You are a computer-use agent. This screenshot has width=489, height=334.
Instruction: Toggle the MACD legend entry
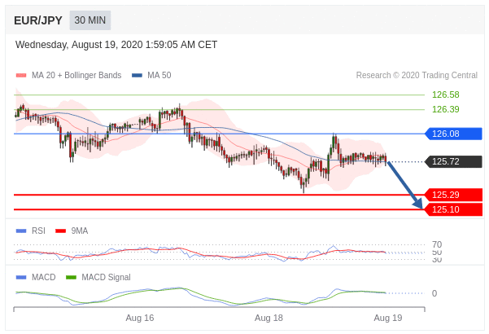point(36,277)
